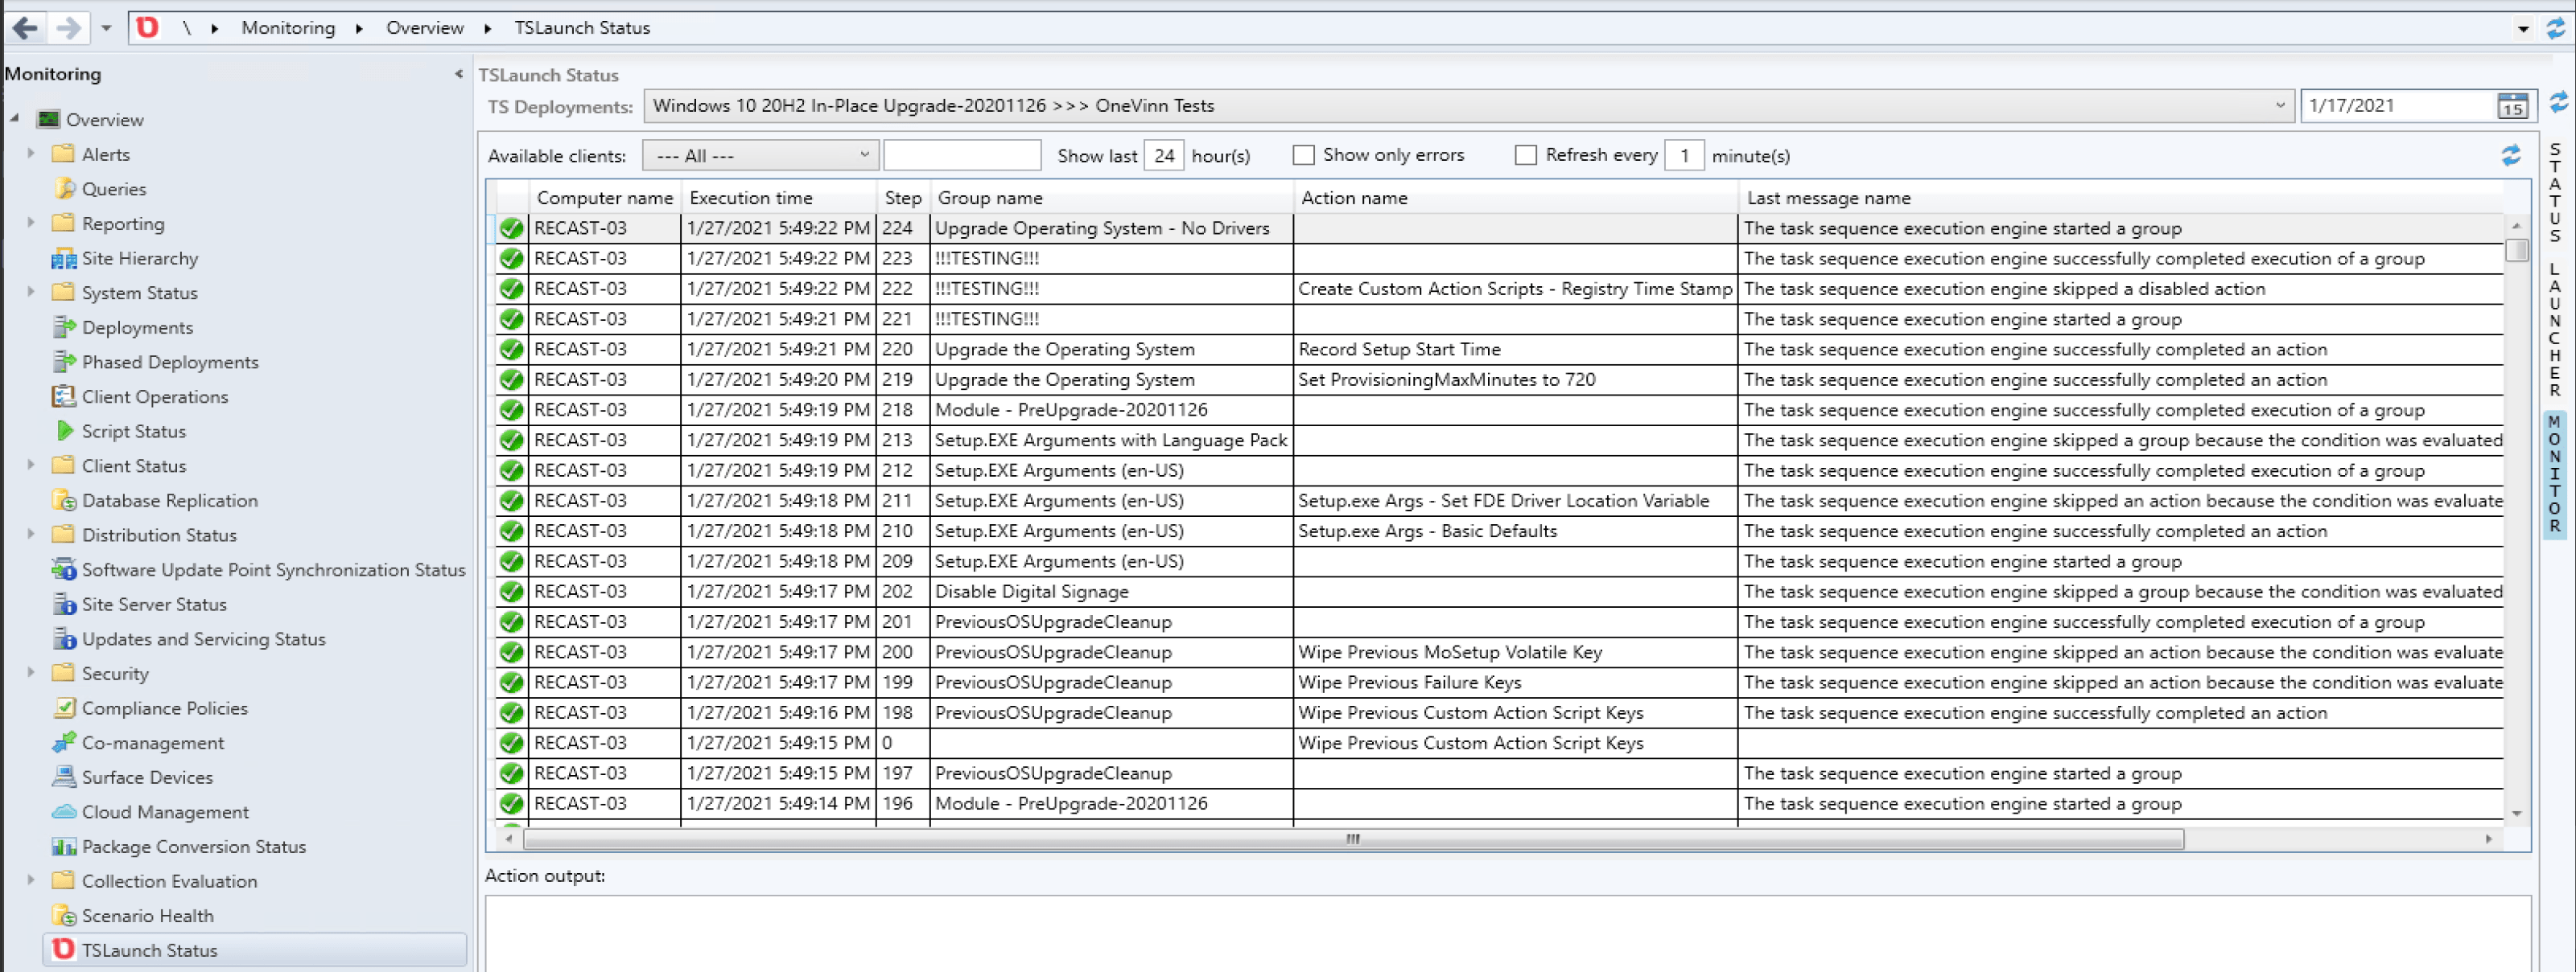
Task: Click refresh icon in the clients filter row
Action: tap(2510, 156)
